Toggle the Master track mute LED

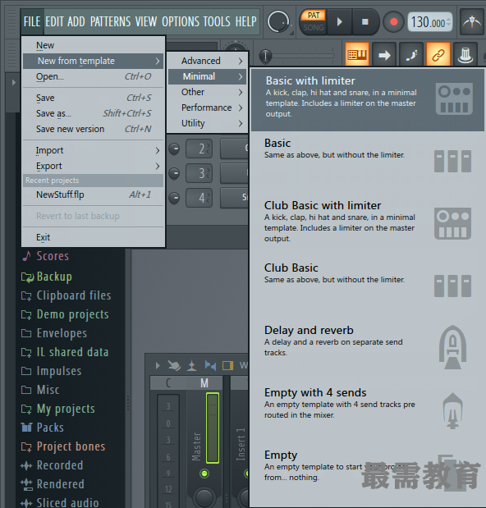204,474
